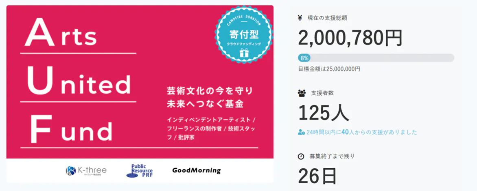Click the 125人 supporter count
477x191 pixels.
pyautogui.click(x=324, y=112)
